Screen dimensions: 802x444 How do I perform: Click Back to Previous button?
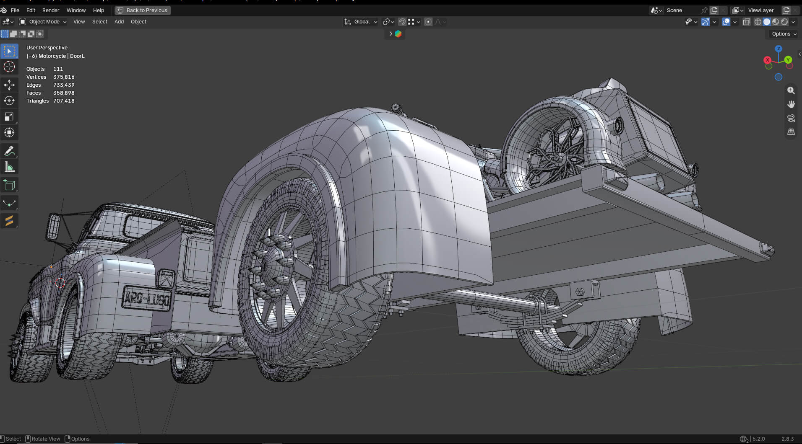point(143,10)
